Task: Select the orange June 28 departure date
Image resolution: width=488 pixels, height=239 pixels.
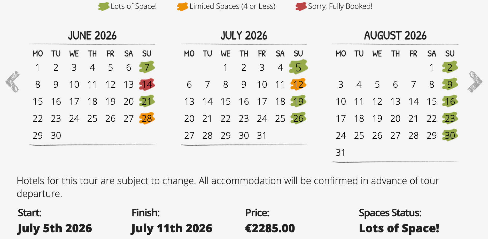Action: tap(146, 118)
